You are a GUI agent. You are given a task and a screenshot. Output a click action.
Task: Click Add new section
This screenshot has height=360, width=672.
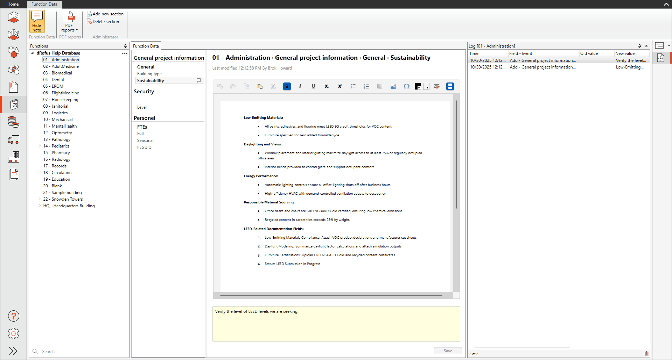[x=105, y=14]
